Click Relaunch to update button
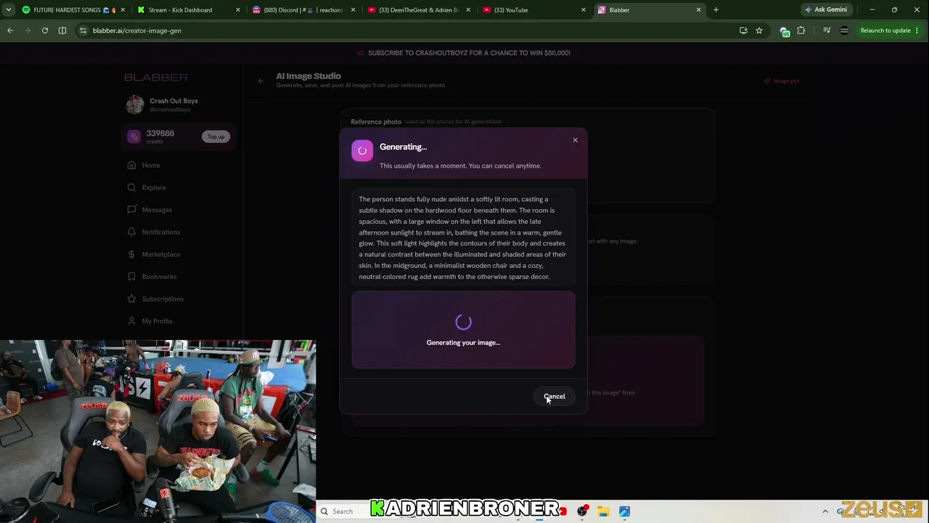The image size is (929, 523). [885, 31]
